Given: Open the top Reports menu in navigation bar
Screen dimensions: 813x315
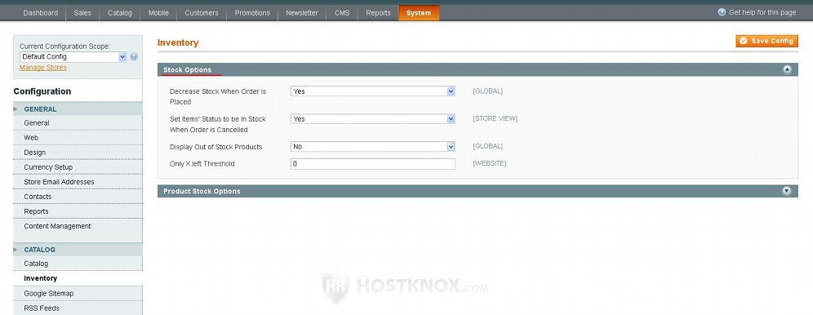Looking at the screenshot, I should tap(378, 13).
